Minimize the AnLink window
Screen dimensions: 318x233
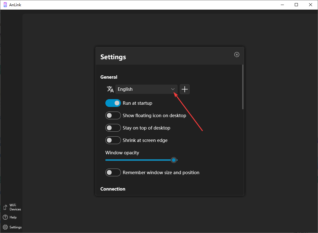click(282, 5)
